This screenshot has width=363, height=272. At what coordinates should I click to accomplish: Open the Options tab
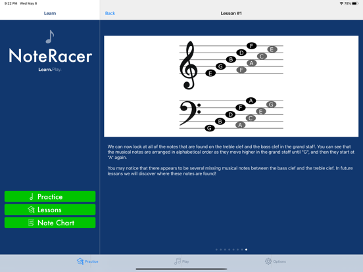pos(276,261)
